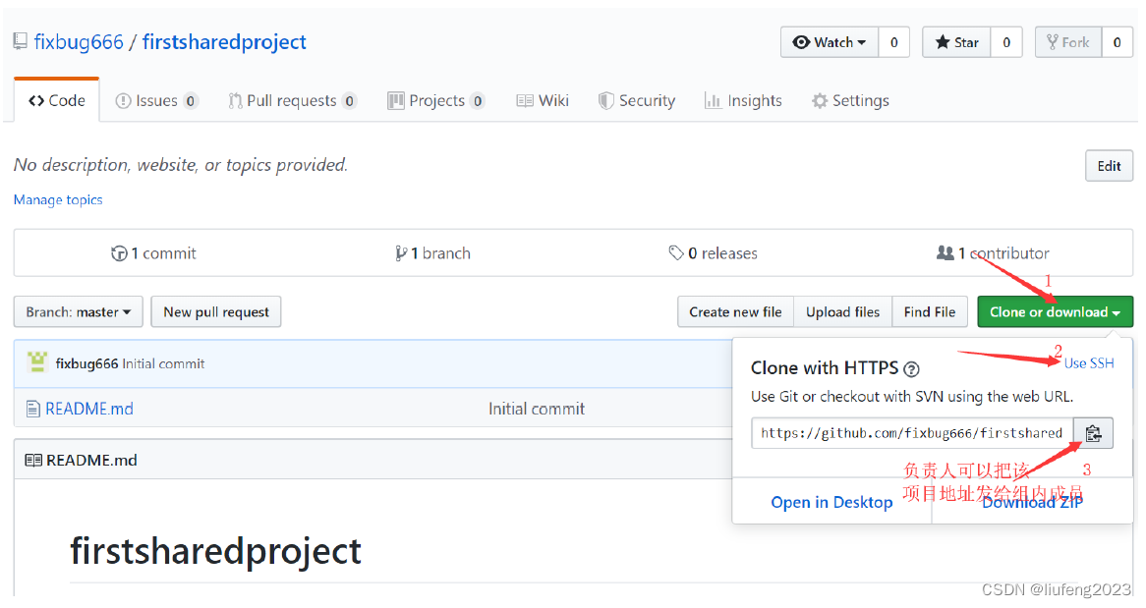Click the star count number
The image size is (1146, 608).
click(1006, 42)
